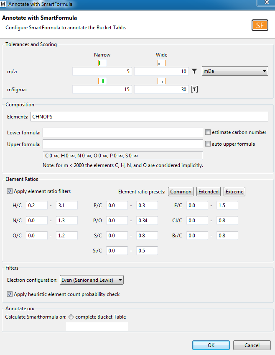Click the Cl/C minimum ratio field

(197, 220)
